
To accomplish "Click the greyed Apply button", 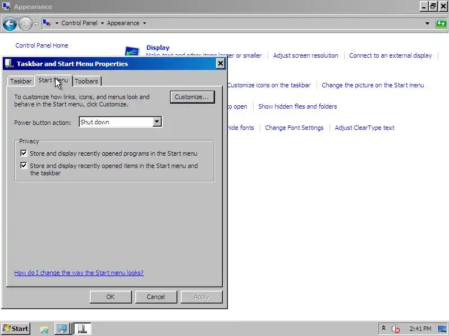I will click(201, 297).
